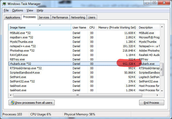Select the MysticThumbs.exe process row
This screenshot has height=119, width=172.
84,42
